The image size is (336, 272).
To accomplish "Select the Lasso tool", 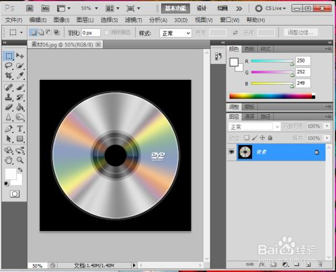I will pos(9,66).
